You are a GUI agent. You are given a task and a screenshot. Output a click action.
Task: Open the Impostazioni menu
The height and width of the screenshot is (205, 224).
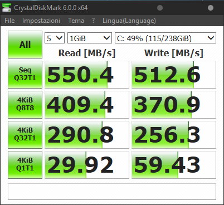click(x=41, y=21)
